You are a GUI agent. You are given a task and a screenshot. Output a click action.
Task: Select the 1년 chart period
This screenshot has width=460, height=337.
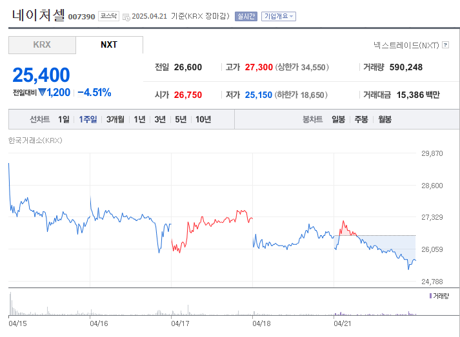[139, 119]
